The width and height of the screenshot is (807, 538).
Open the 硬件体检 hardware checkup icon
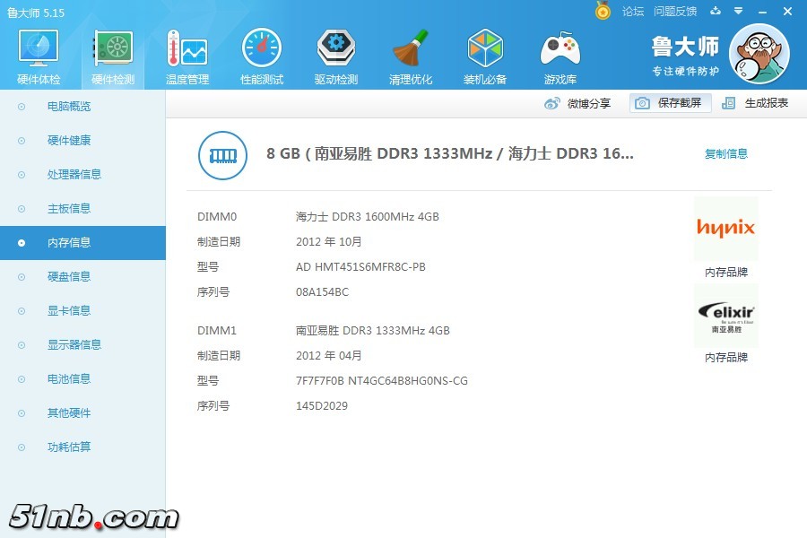tap(39, 50)
